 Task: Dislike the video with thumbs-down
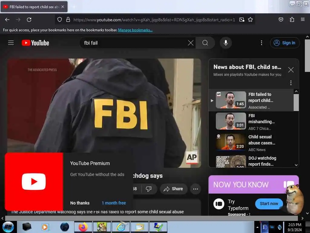coord(149,189)
